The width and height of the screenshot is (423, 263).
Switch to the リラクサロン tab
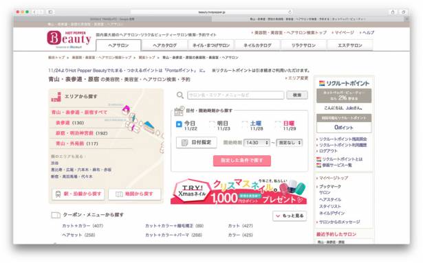tap(303, 45)
